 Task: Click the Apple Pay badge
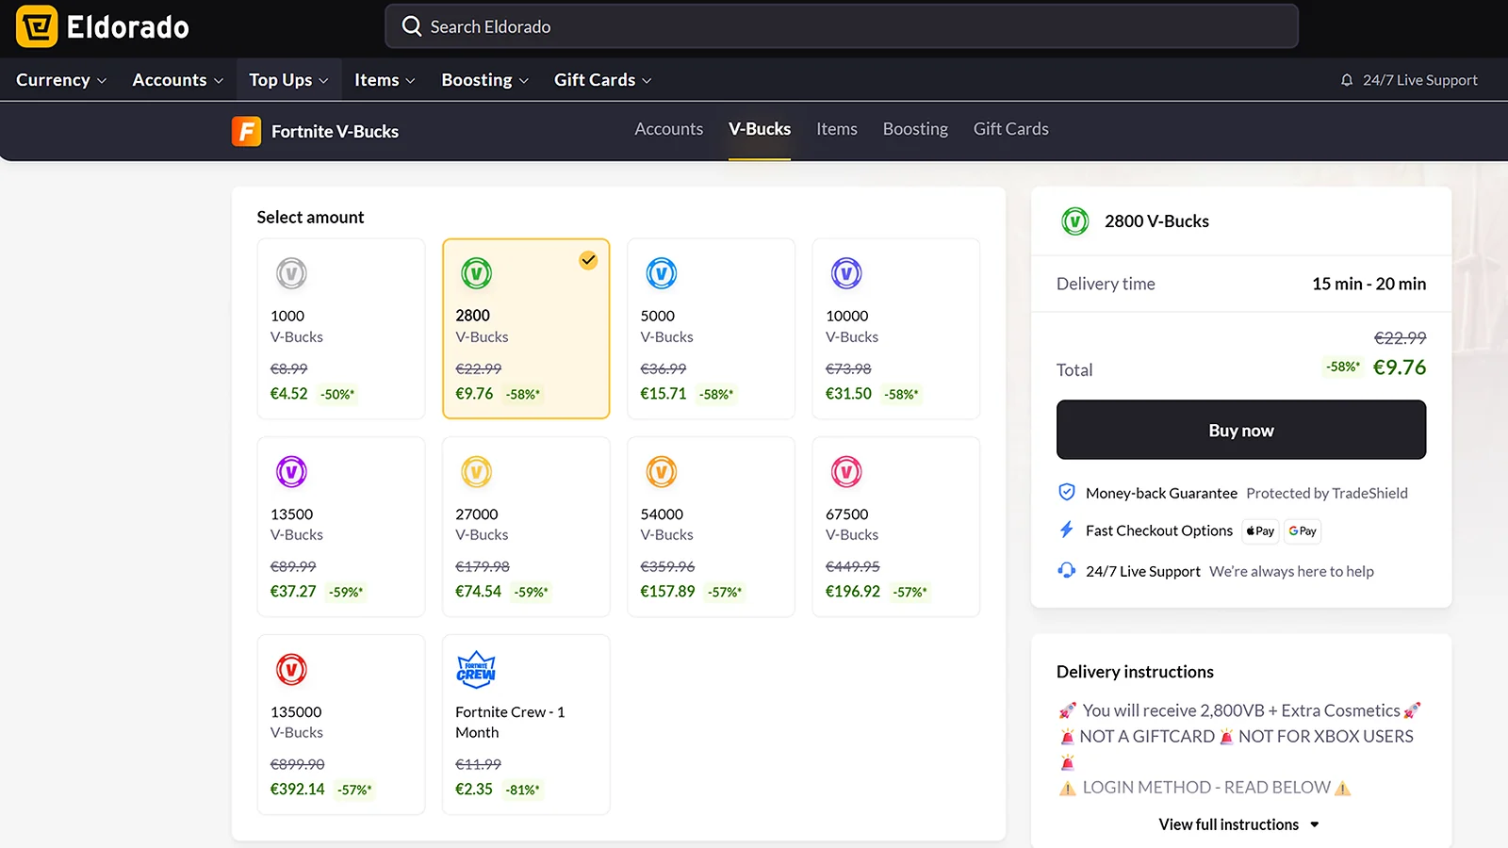point(1260,531)
